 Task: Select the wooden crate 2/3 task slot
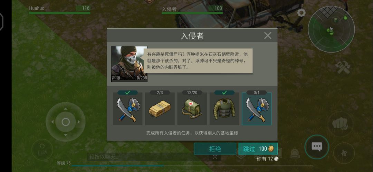(x=160, y=109)
